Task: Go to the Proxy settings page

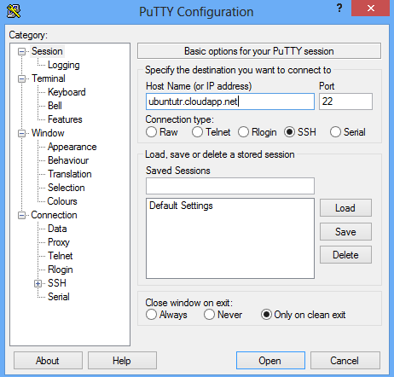Action: [59, 242]
